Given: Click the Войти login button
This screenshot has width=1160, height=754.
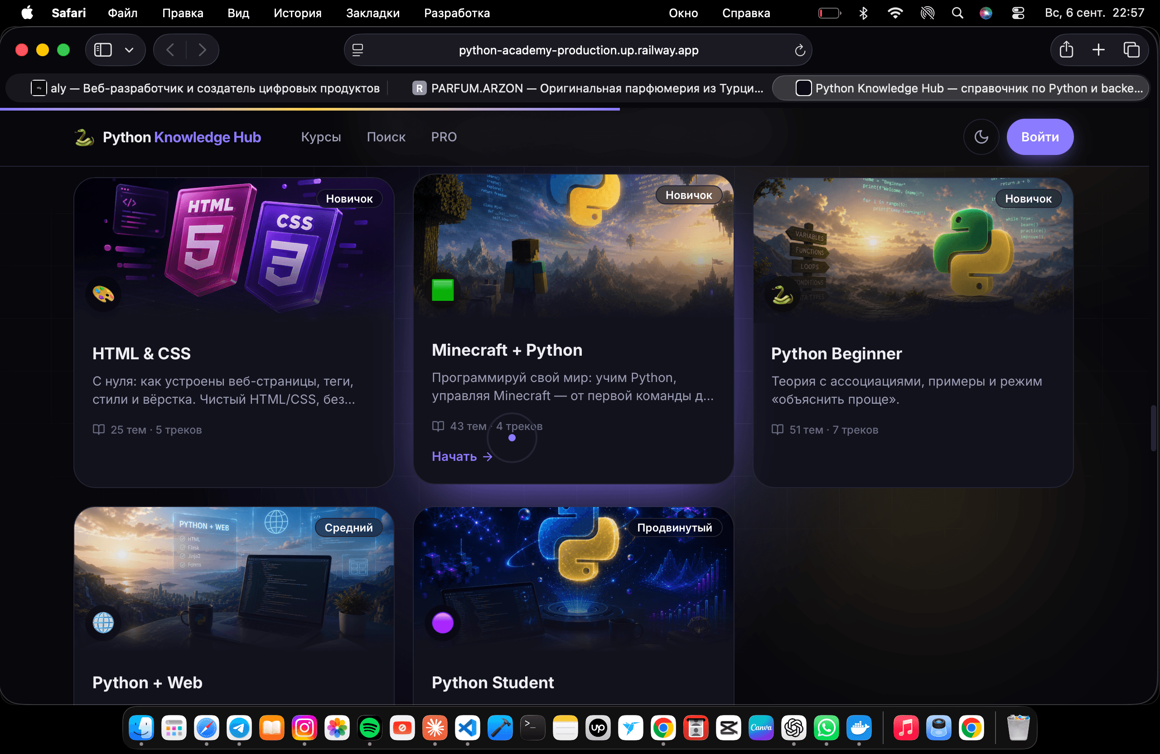Looking at the screenshot, I should coord(1040,137).
